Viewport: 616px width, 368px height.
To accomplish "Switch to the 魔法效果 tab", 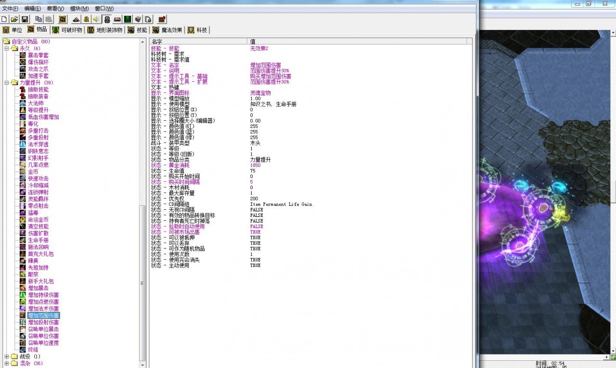I will [x=168, y=30].
